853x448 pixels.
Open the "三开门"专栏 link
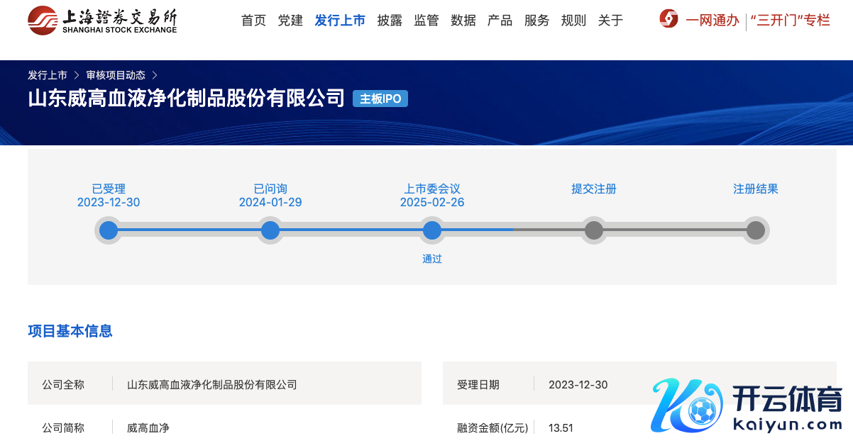790,21
